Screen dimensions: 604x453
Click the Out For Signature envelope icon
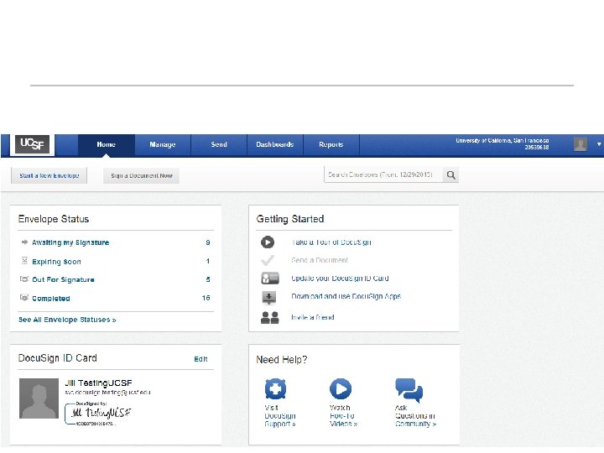[24, 279]
